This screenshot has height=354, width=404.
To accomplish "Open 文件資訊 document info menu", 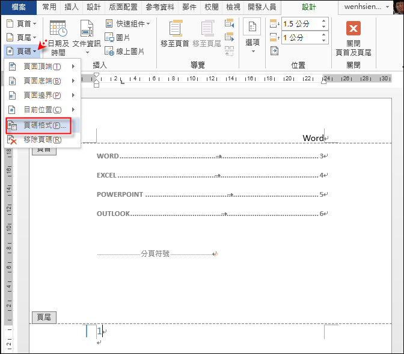I will coord(87,38).
